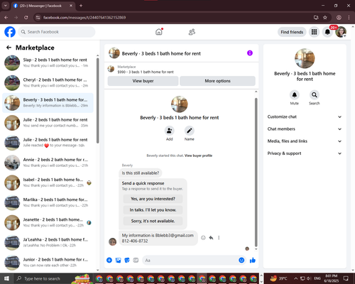This screenshot has height=284, width=355.
Task: Search in conversation magnifier icon
Action: pos(314,95)
